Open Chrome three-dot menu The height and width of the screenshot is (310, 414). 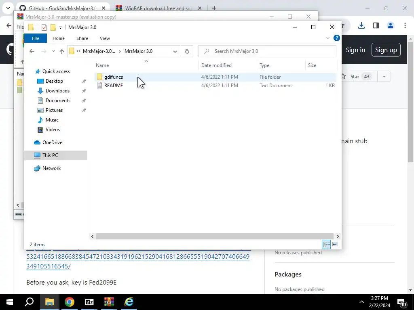tap(405, 25)
